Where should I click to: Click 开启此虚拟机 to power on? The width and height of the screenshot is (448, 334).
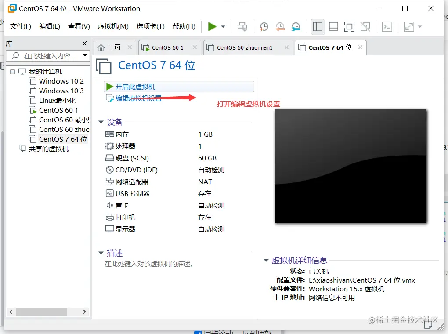179,87
